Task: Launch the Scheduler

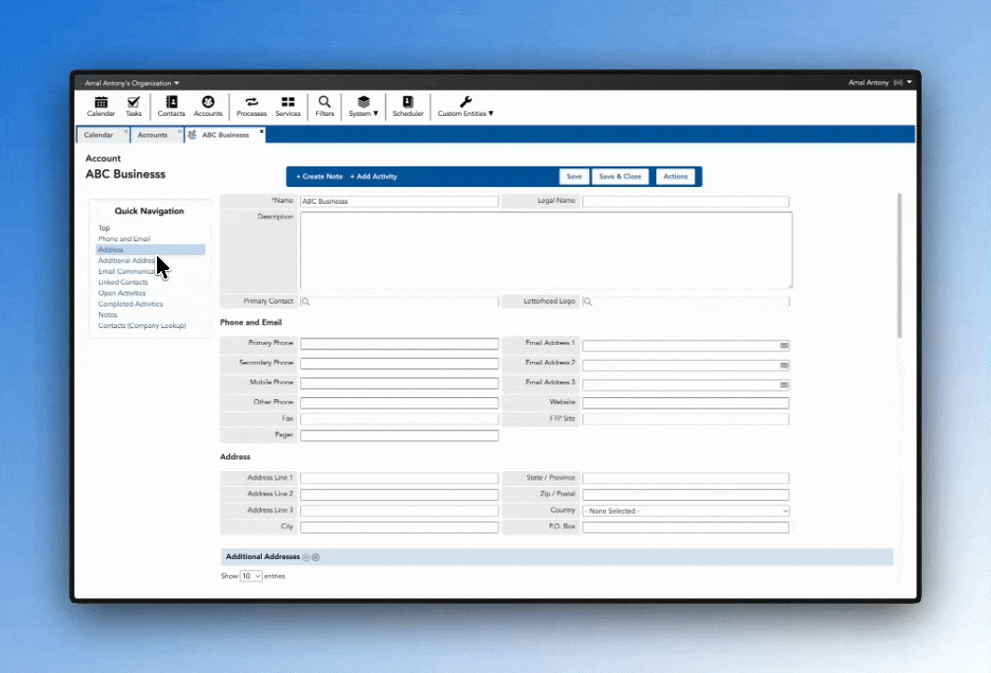Action: [x=408, y=106]
